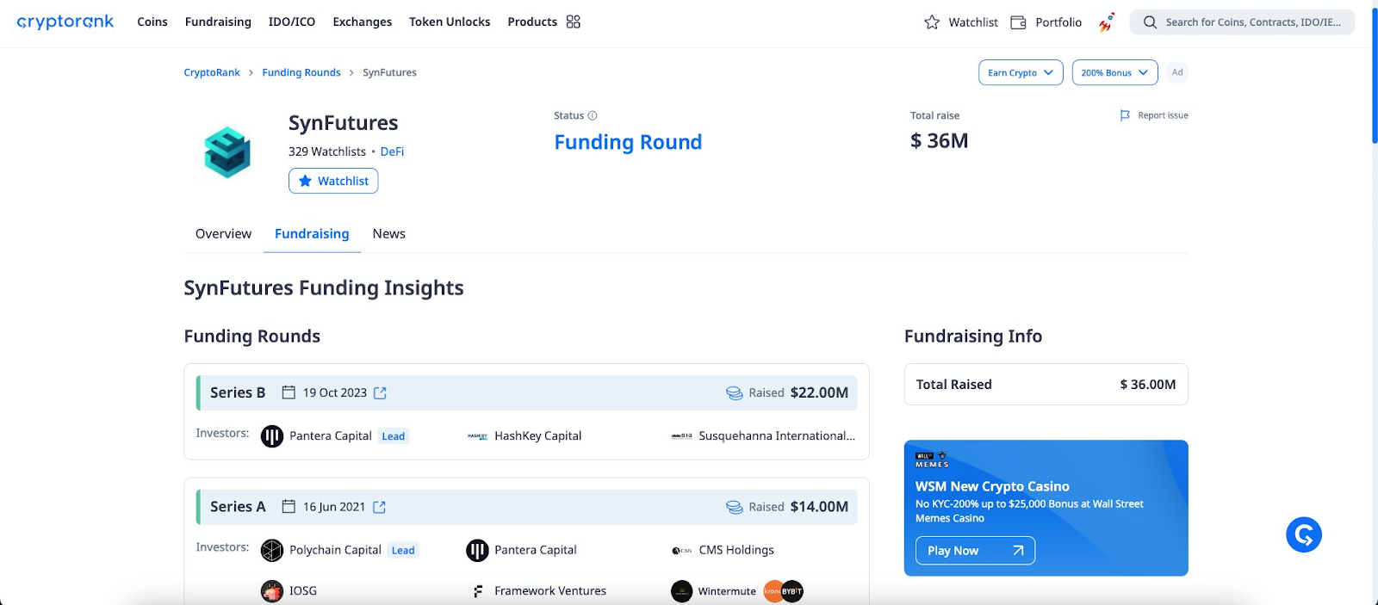Click the Watchlist text in header
The image size is (1378, 605).
pyautogui.click(x=973, y=22)
